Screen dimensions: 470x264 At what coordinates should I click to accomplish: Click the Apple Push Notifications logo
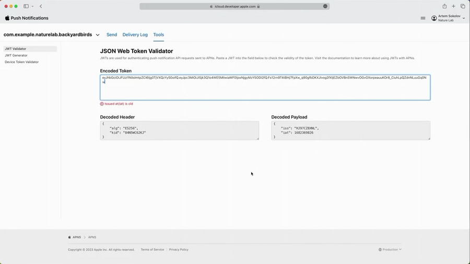[x=27, y=18]
